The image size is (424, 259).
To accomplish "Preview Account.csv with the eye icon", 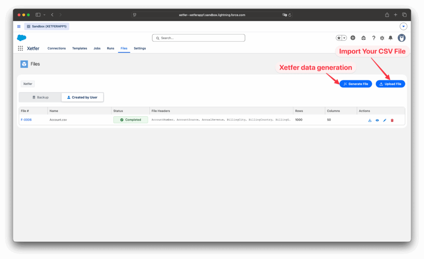I will 377,120.
